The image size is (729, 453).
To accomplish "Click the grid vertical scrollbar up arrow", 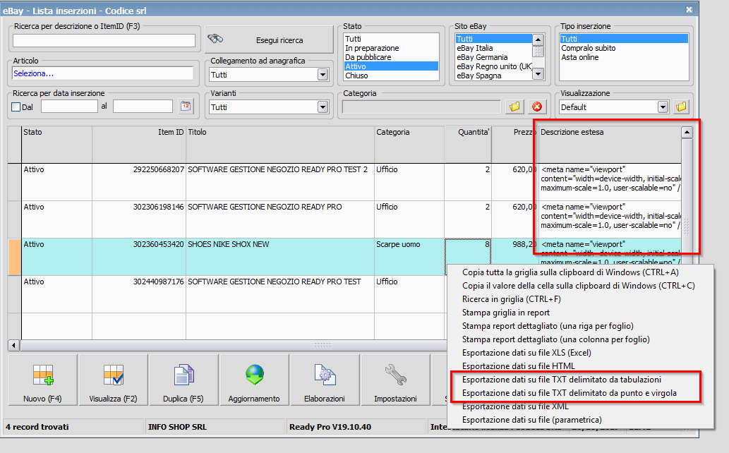I will pyautogui.click(x=687, y=132).
